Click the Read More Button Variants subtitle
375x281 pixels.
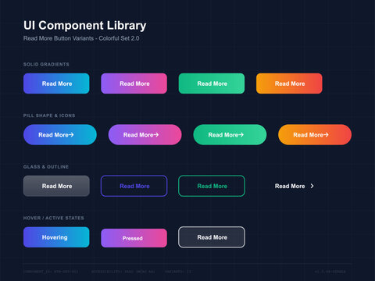(81, 38)
